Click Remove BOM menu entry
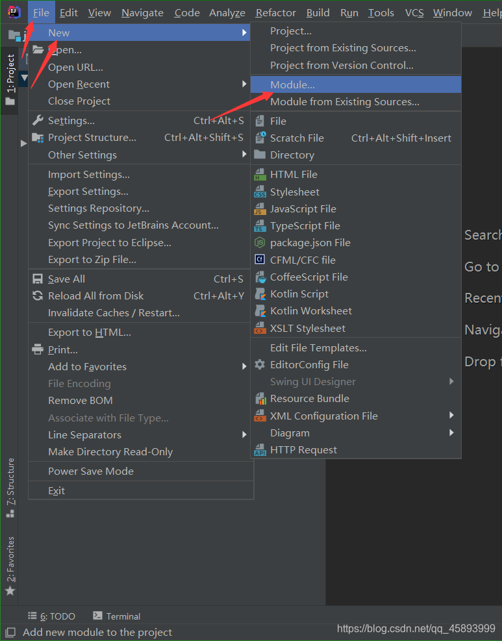 point(140,400)
